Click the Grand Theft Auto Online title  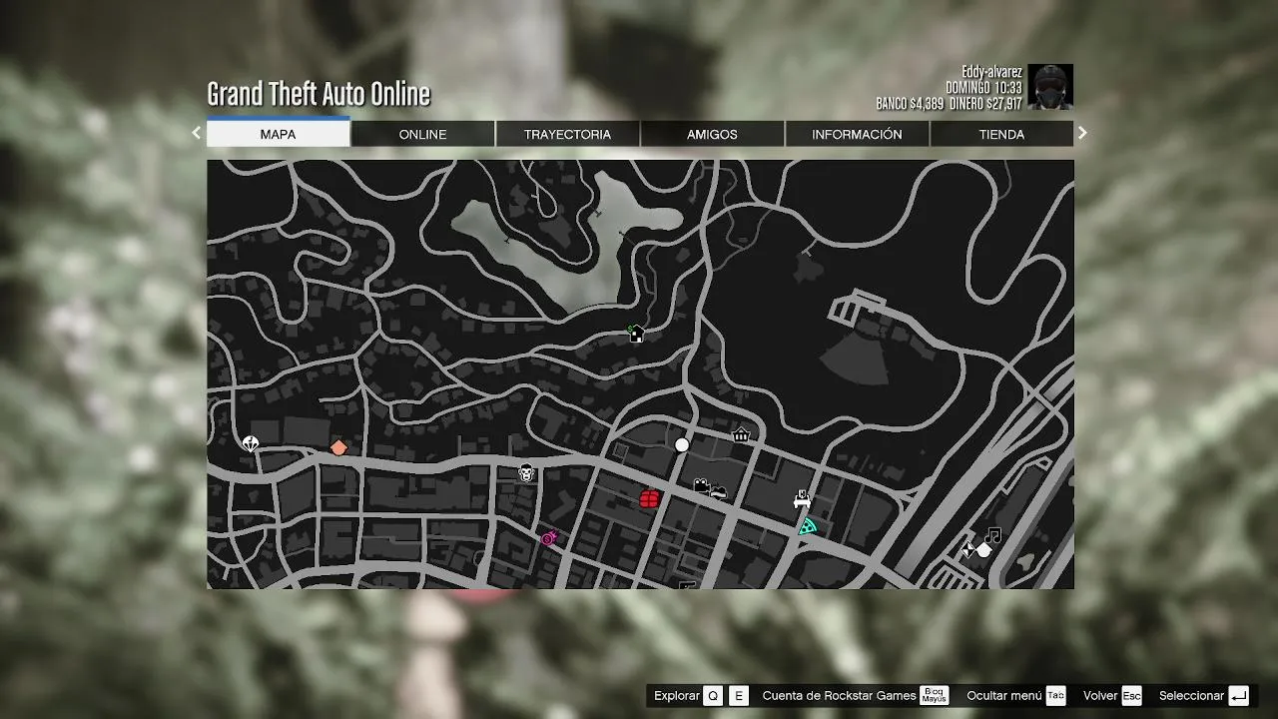[x=319, y=94]
